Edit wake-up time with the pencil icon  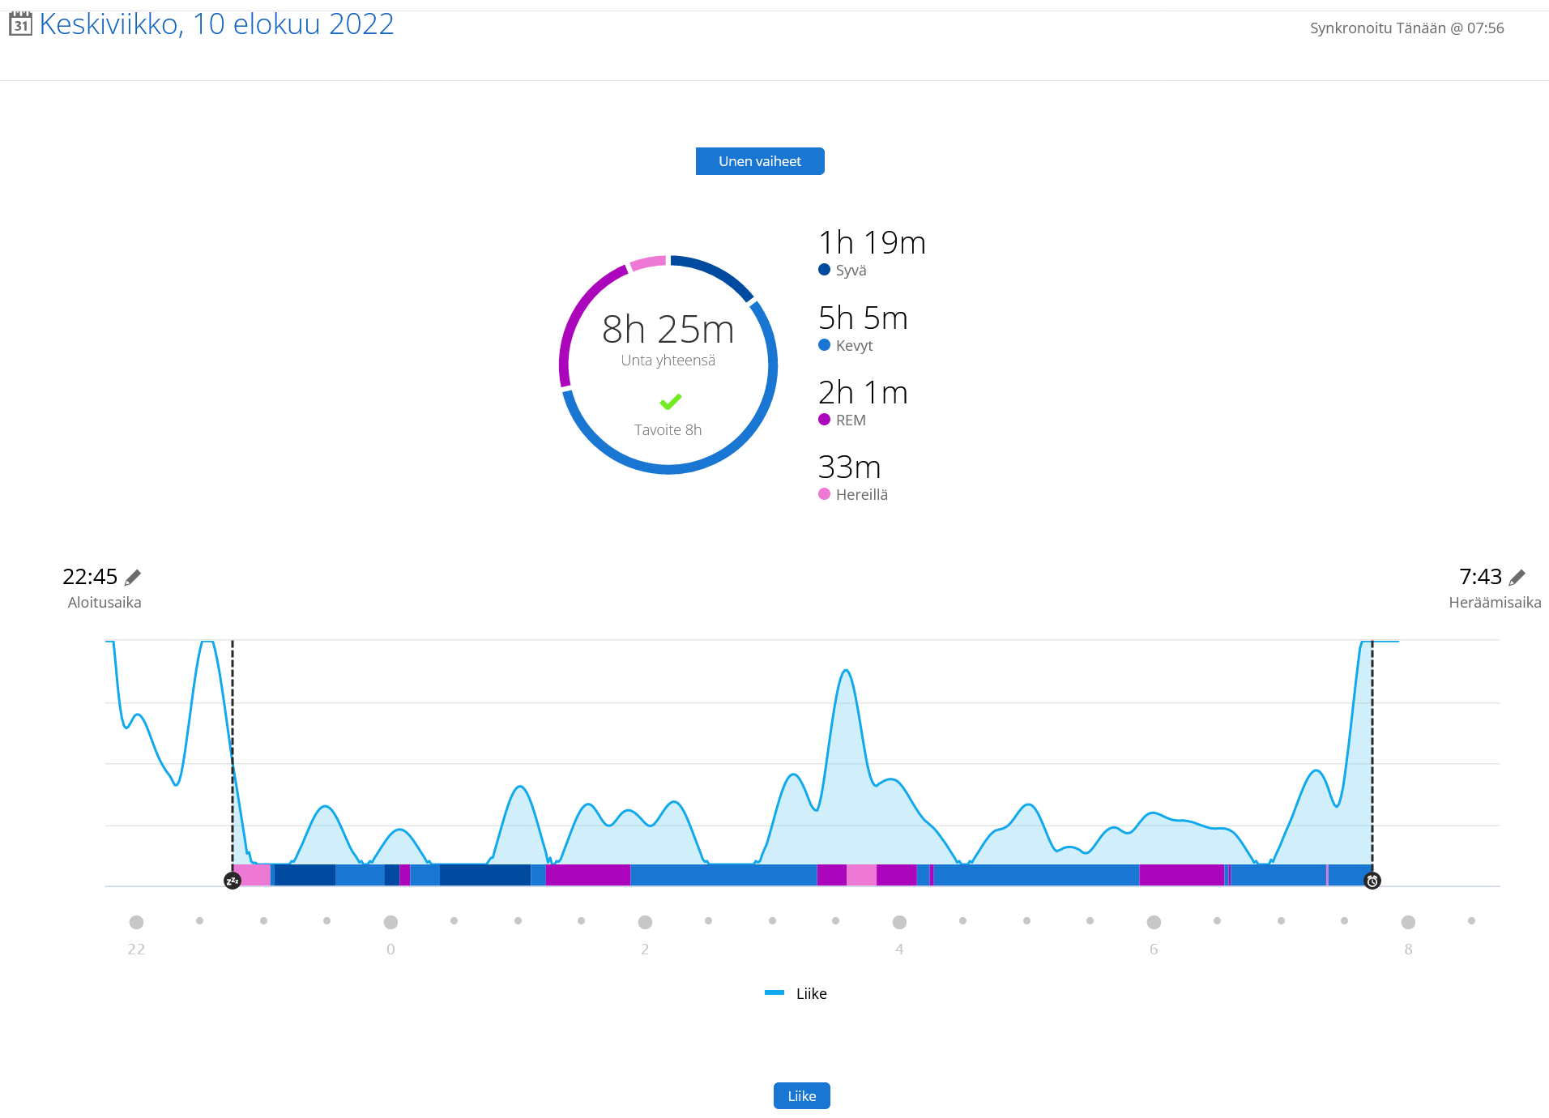click(1517, 578)
